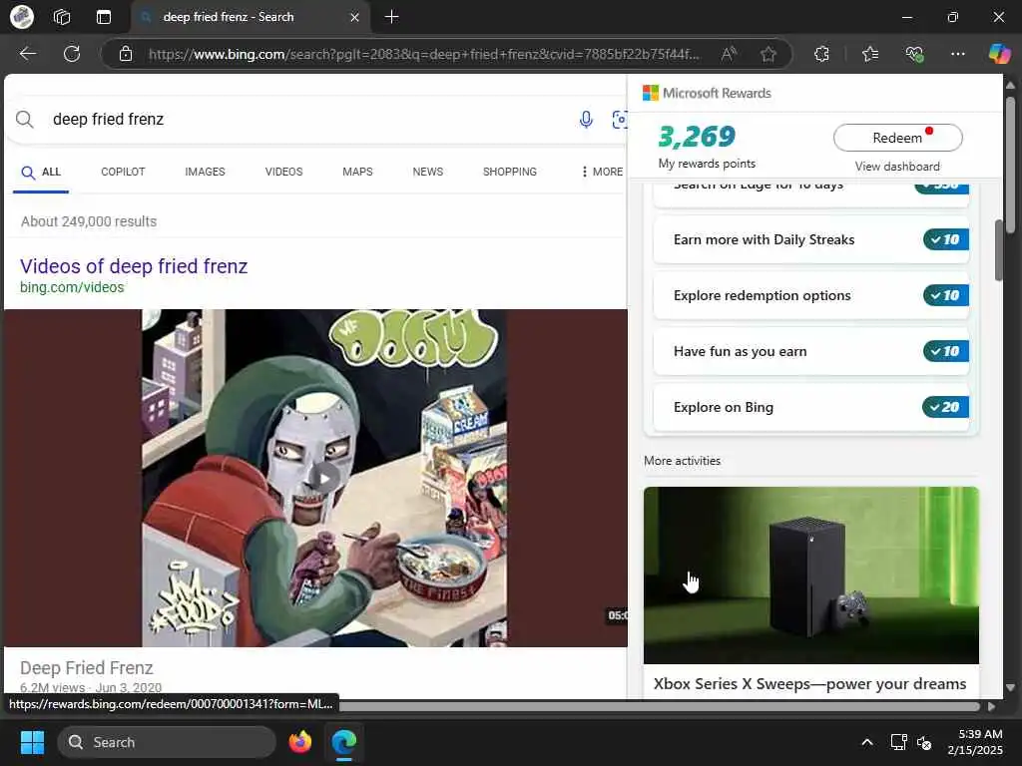Switch to the MAPS tab
Image resolution: width=1022 pixels, height=766 pixels.
357,172
